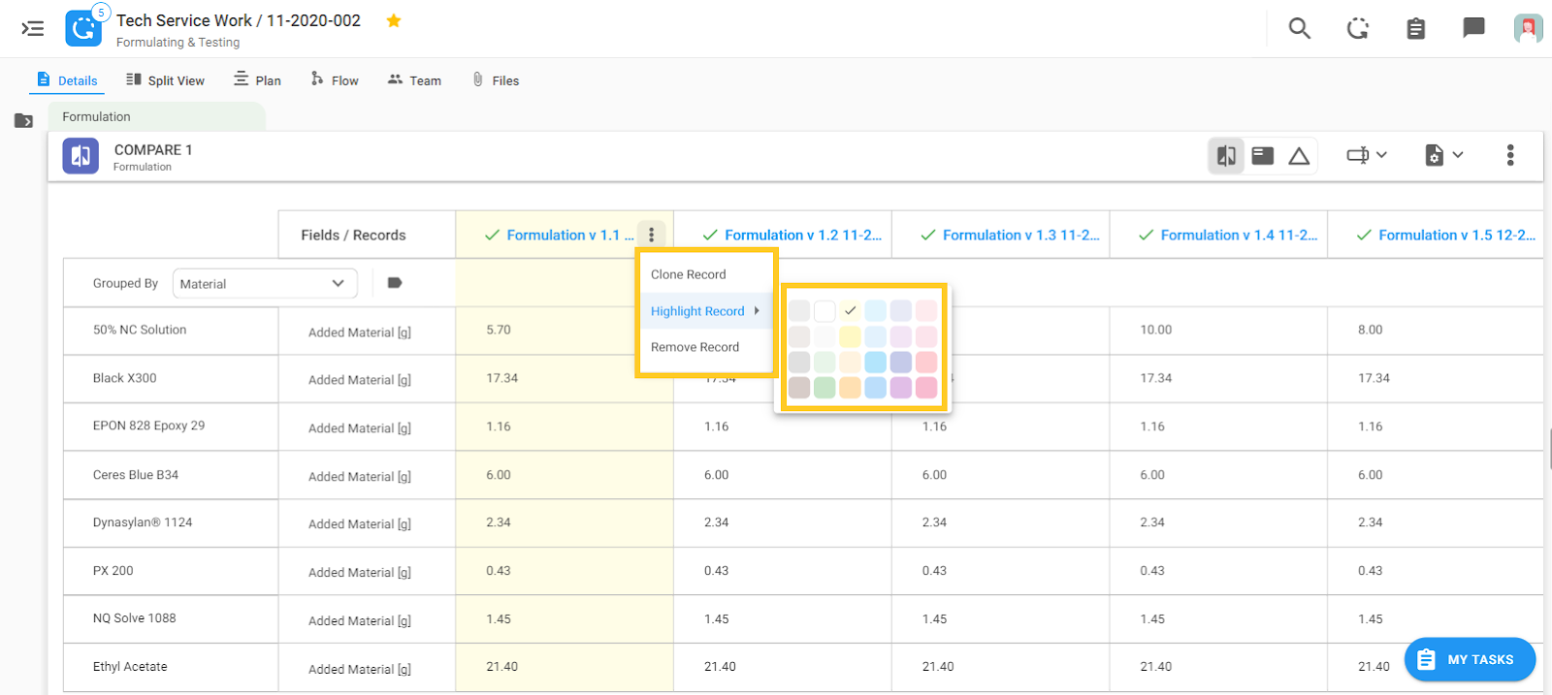Image resolution: width=1552 pixels, height=695 pixels.
Task: Toggle the checkmark on Formulation v 1.3
Action: click(928, 235)
